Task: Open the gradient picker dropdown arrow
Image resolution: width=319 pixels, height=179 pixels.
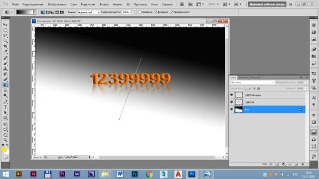Action: click(35, 12)
